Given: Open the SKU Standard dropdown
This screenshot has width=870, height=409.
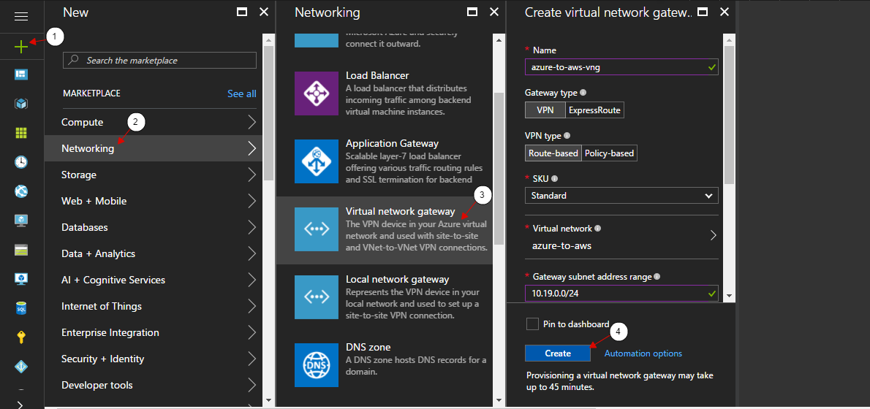Looking at the screenshot, I should click(x=621, y=196).
